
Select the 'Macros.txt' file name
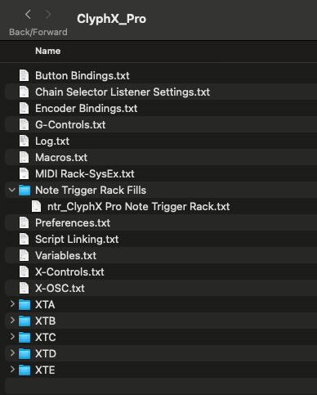[x=61, y=158]
